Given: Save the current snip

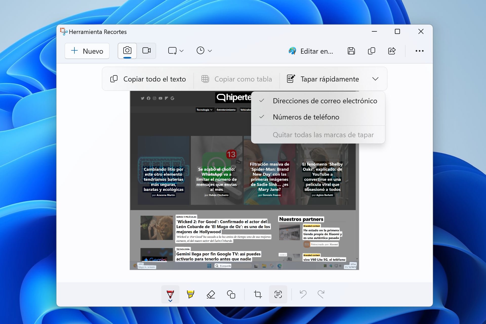Looking at the screenshot, I should (351, 51).
